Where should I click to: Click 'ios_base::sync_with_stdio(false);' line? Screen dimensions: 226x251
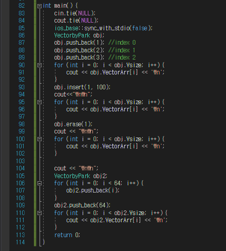point(103,28)
